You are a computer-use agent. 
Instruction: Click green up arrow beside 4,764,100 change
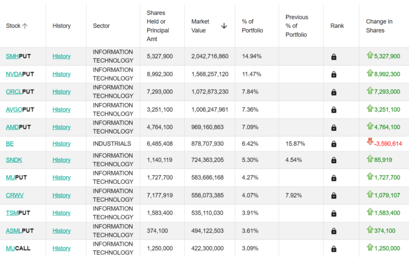(x=370, y=125)
